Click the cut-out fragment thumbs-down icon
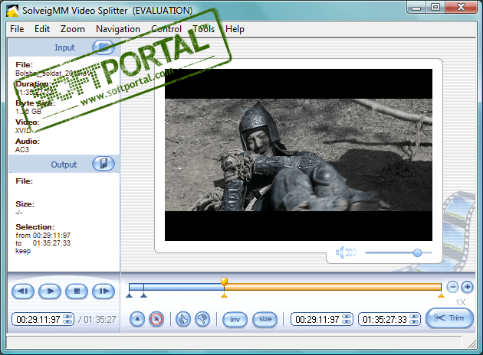The width and height of the screenshot is (483, 355). [202, 319]
